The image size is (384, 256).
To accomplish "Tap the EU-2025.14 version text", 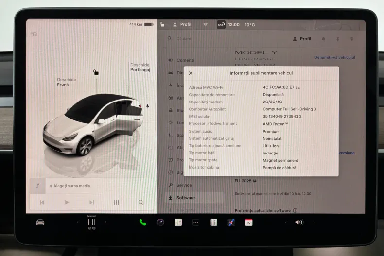I will coord(245,181).
